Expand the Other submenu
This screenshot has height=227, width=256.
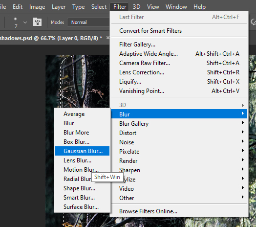click(179, 198)
